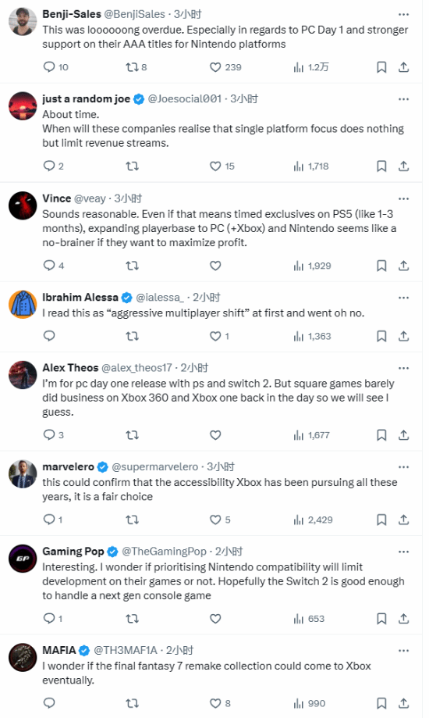Image resolution: width=429 pixels, height=718 pixels.
Task: Click Gaming Pop's GP avatar
Action: click(x=23, y=558)
